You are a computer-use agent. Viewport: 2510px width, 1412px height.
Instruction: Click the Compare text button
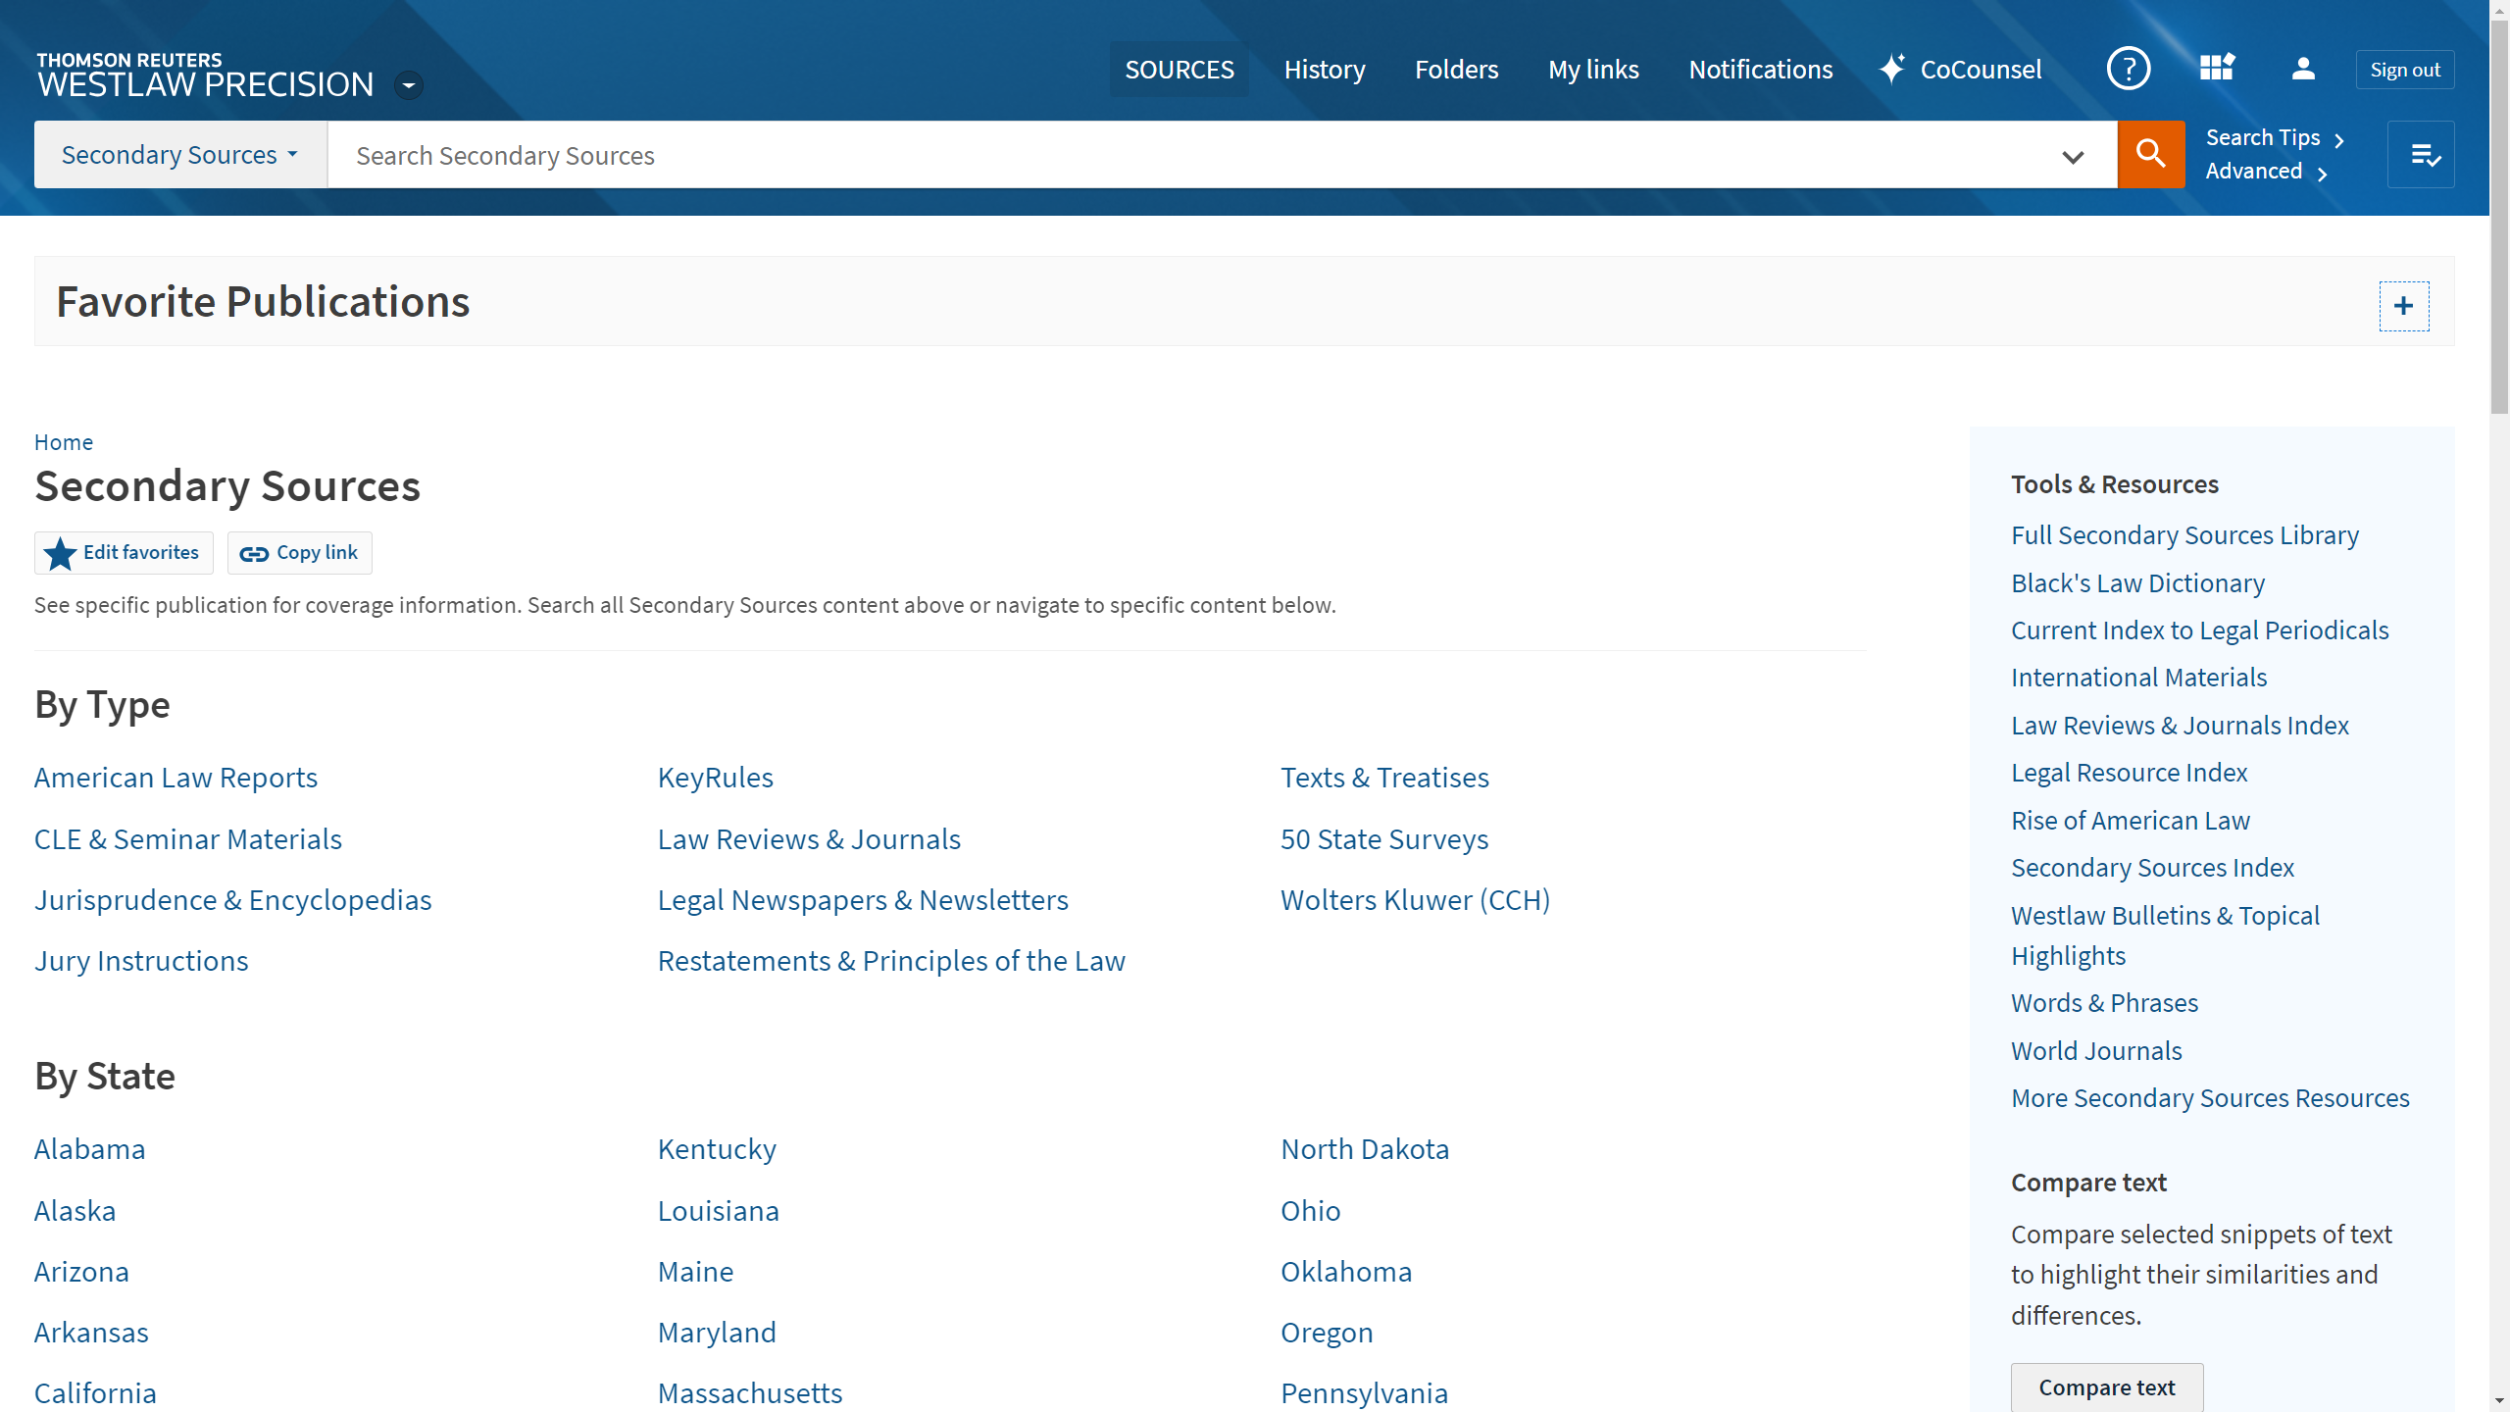(x=2106, y=1387)
